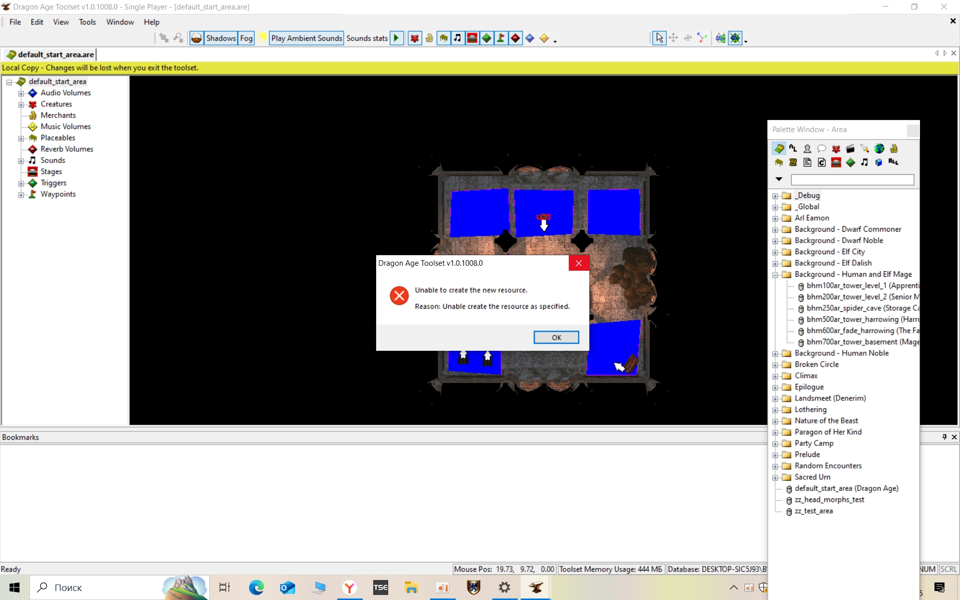
Task: Click the AL palette icon
Action: (793, 149)
